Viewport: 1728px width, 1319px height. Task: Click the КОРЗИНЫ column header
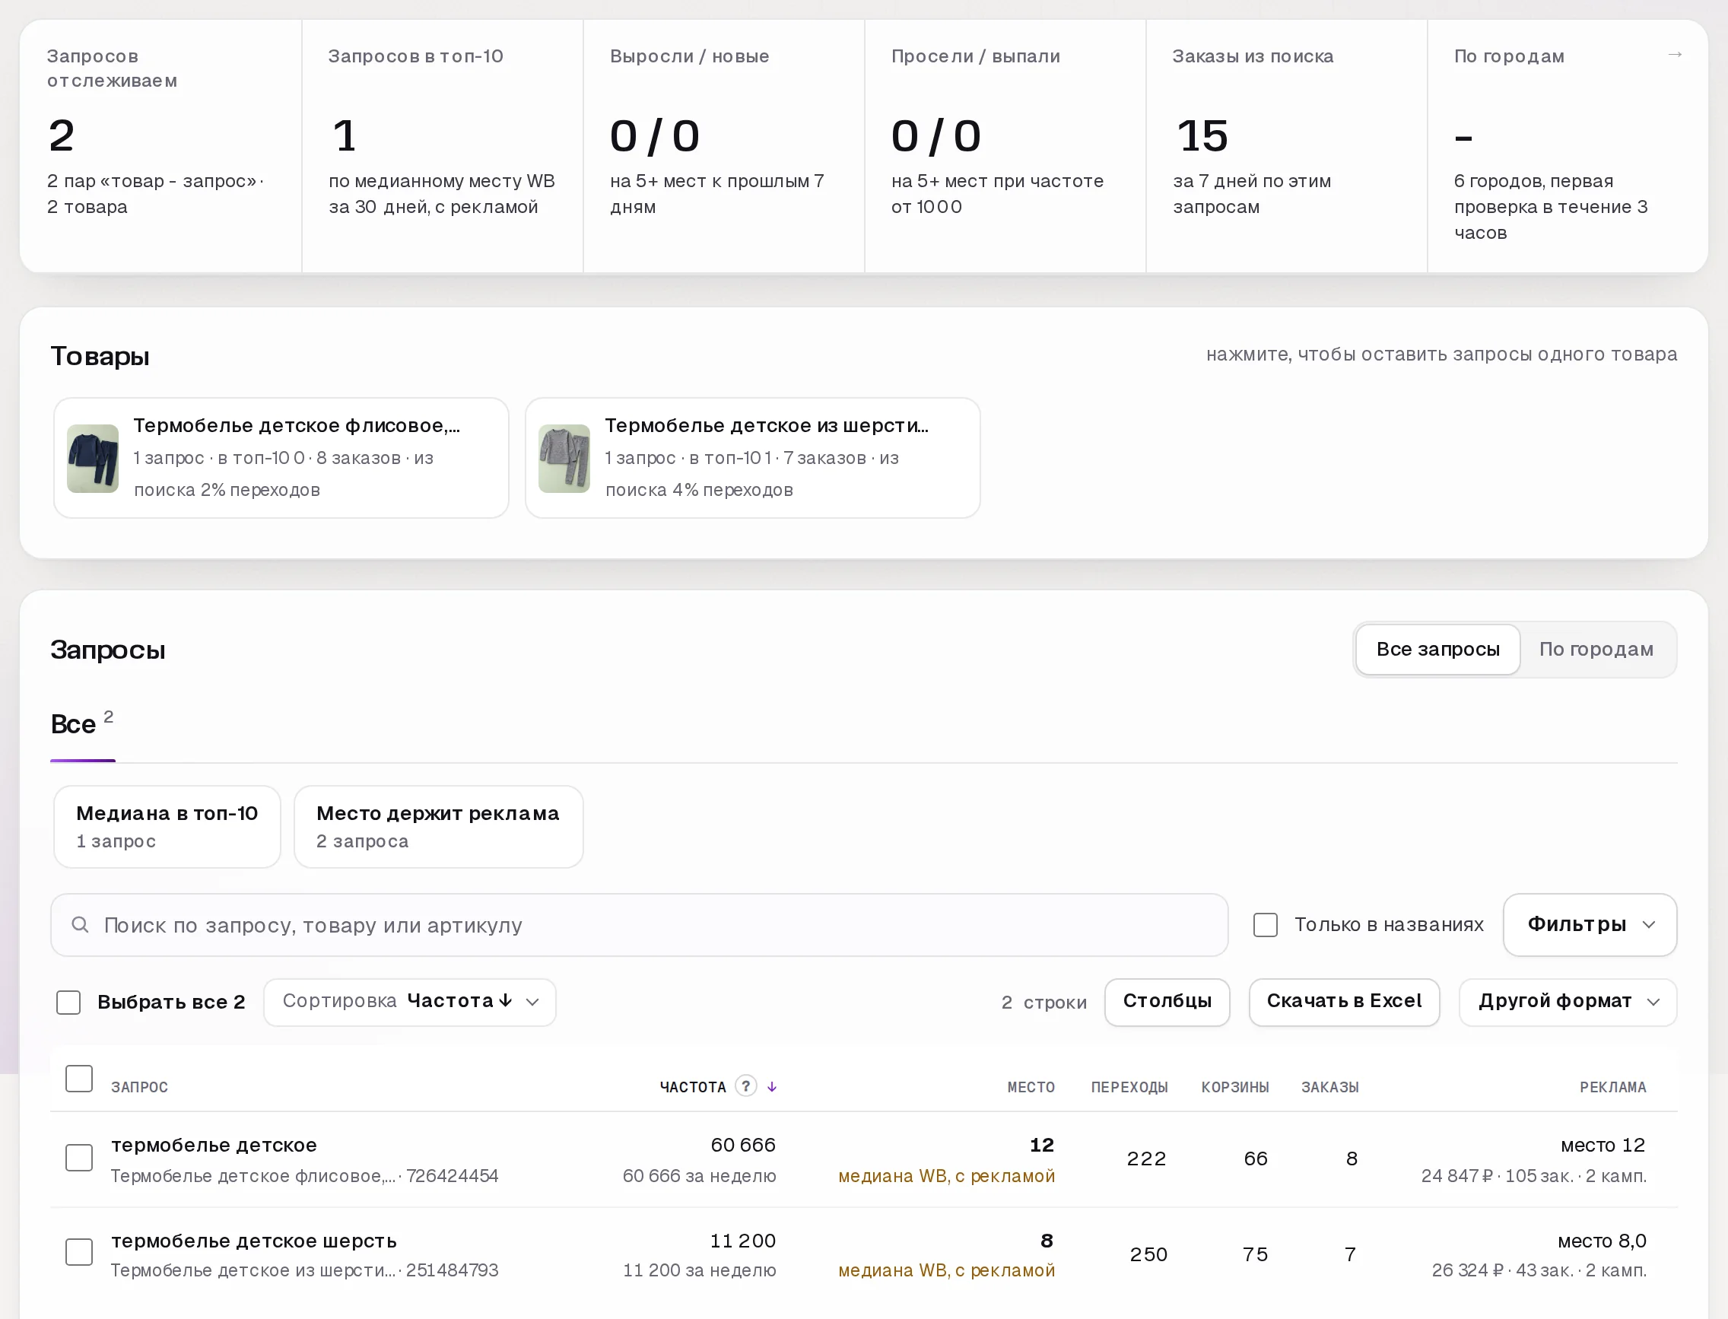pos(1235,1088)
